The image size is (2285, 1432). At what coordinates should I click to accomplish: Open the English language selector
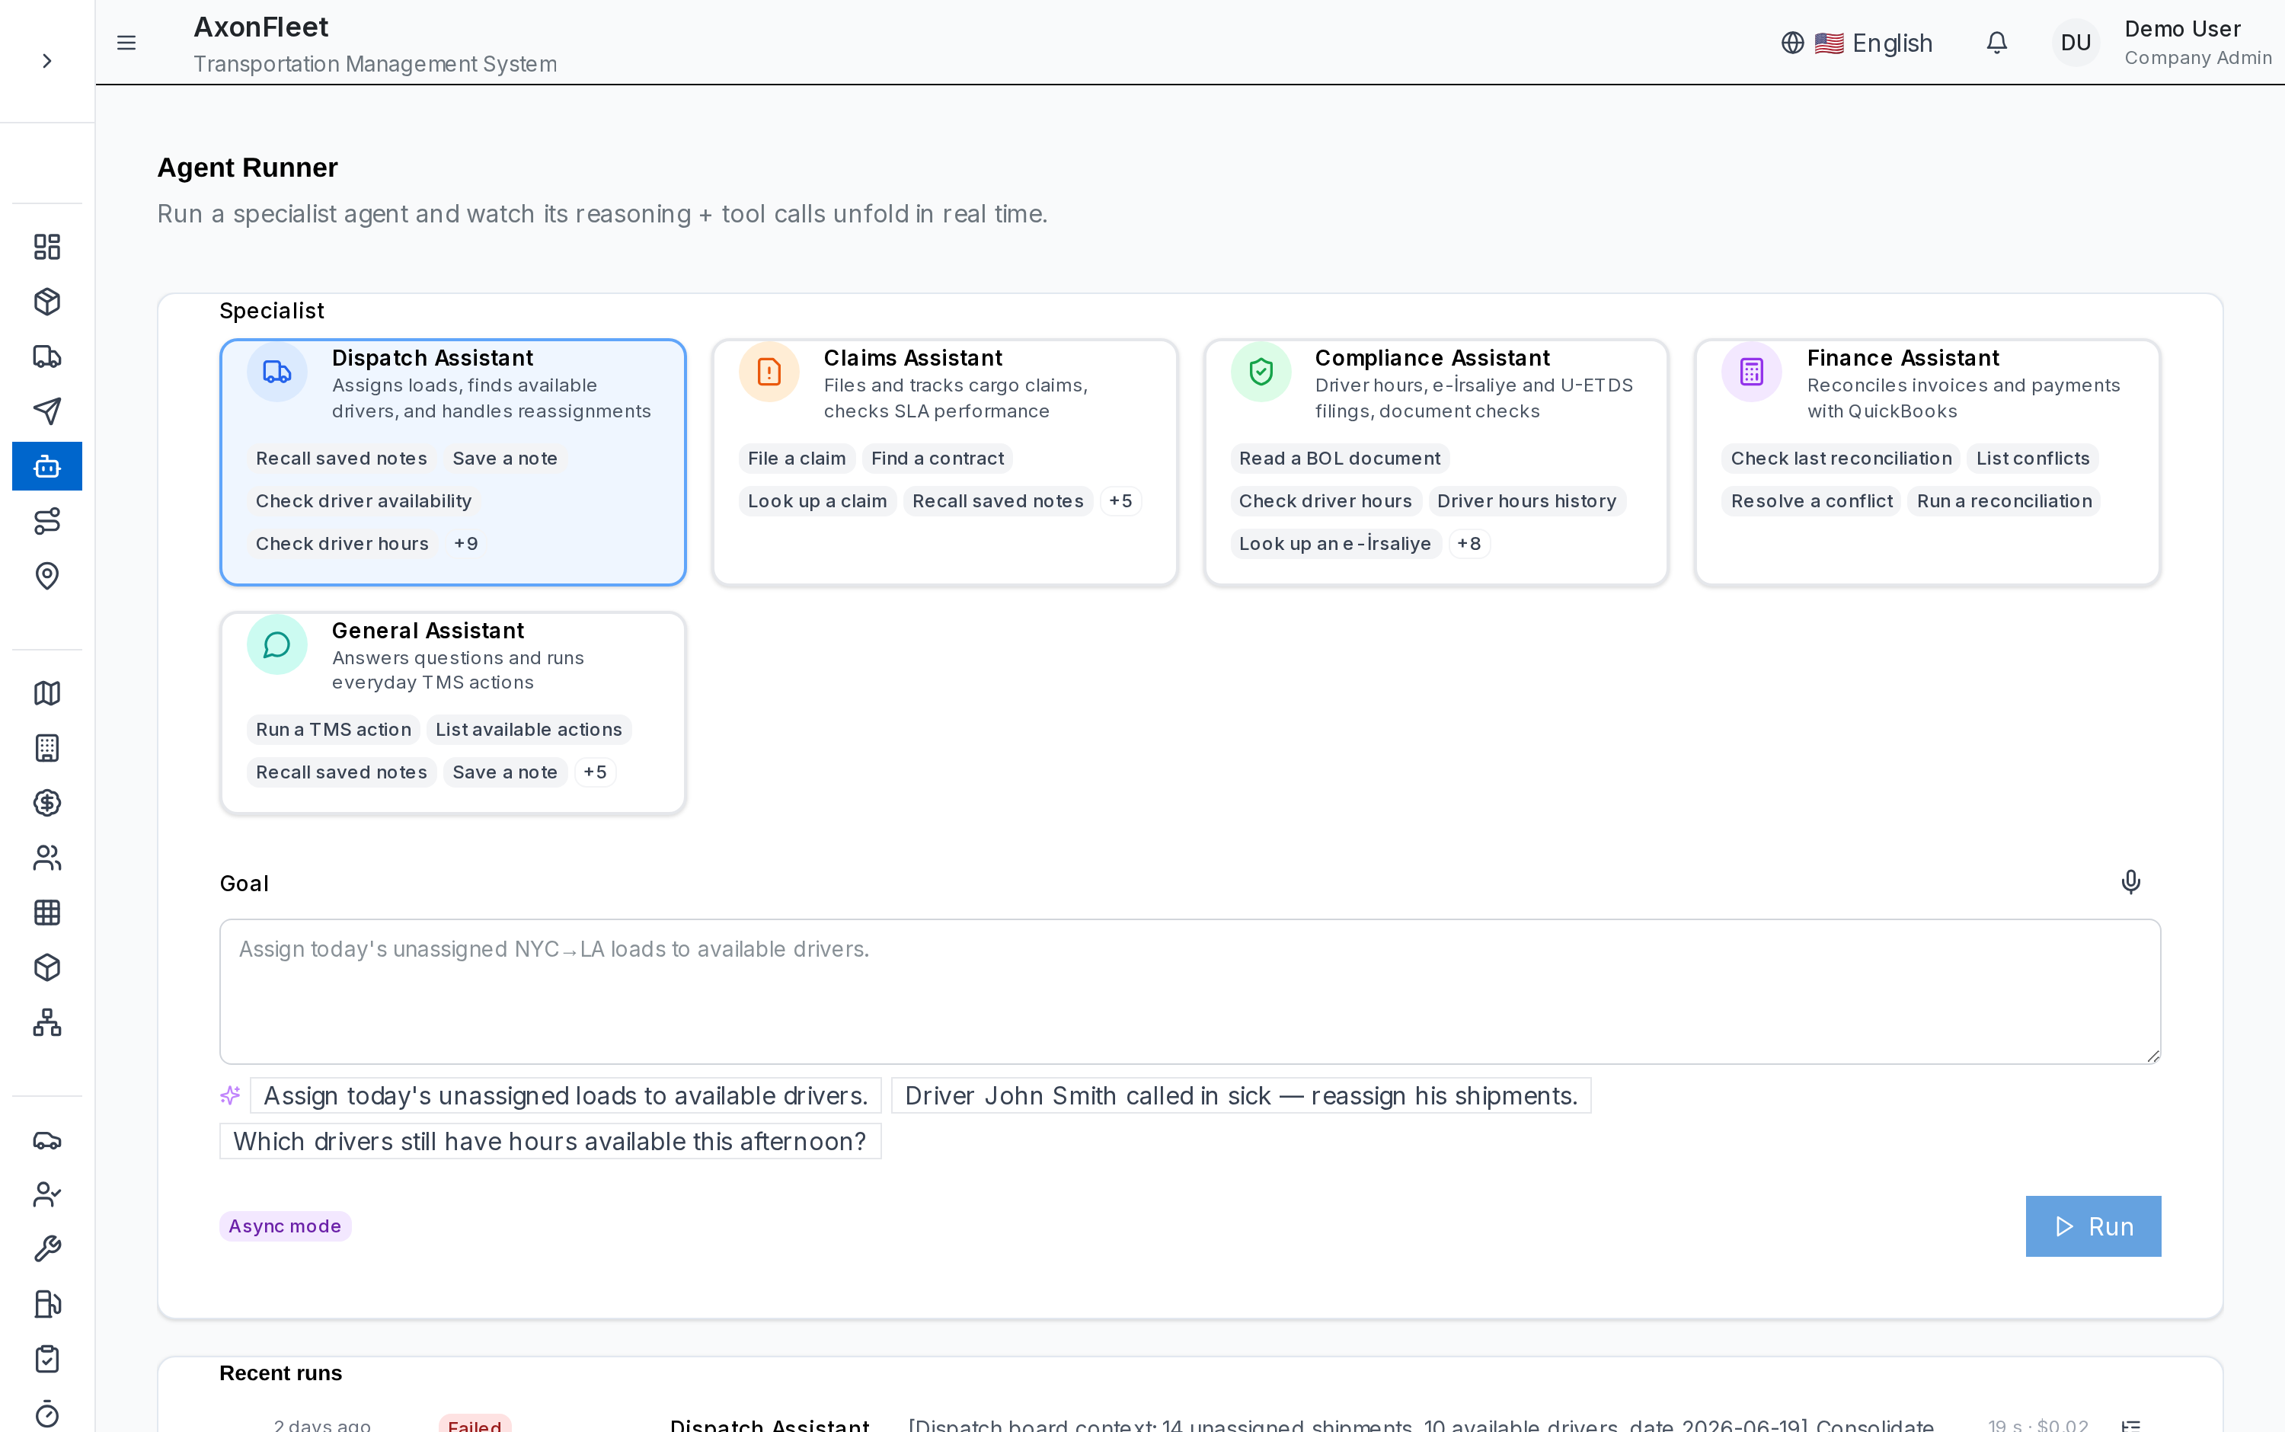click(x=1856, y=43)
